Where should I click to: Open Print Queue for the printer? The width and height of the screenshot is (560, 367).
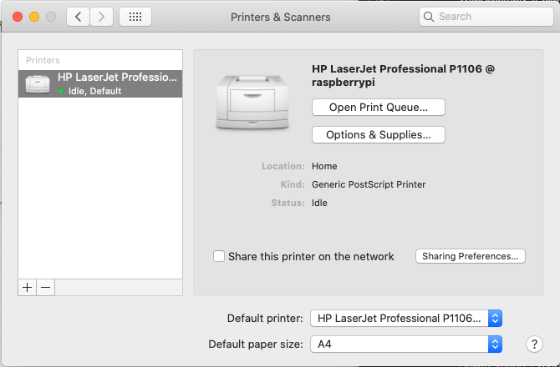tap(378, 107)
